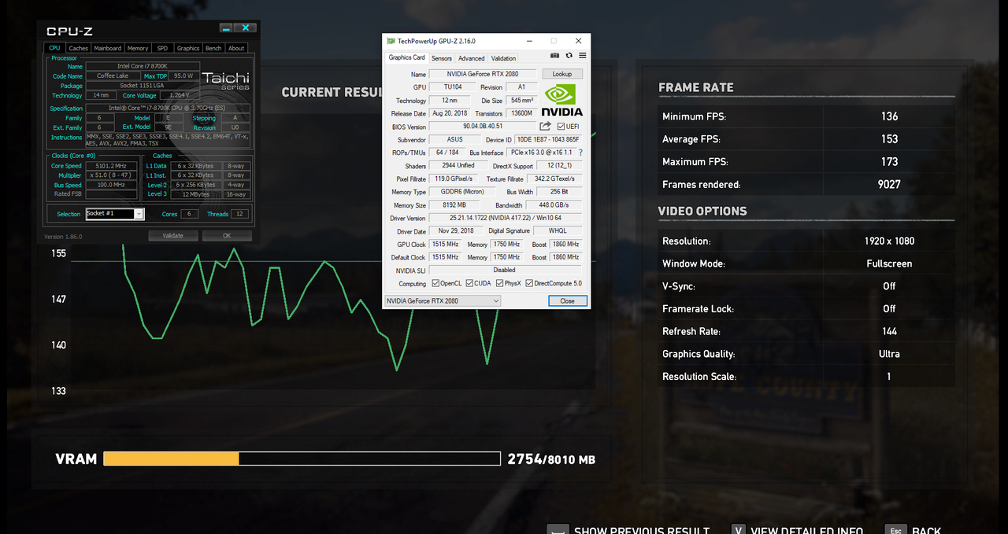Image resolution: width=1008 pixels, height=534 pixels.
Task: Click the GPU-Z refresh icon
Action: click(569, 56)
